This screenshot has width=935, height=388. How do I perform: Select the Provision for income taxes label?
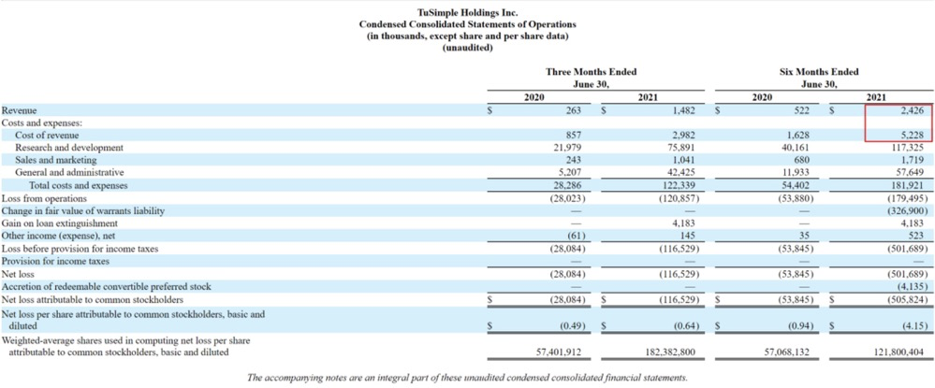click(x=55, y=262)
